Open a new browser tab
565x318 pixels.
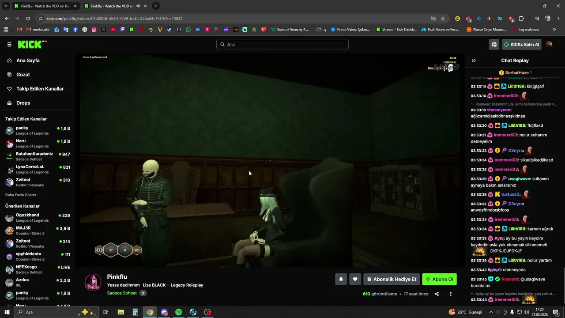pos(156,6)
